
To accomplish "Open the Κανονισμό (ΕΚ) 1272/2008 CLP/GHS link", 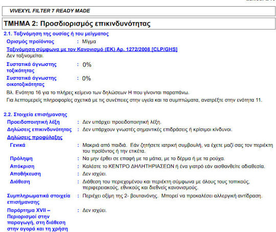I will click(x=92, y=49).
